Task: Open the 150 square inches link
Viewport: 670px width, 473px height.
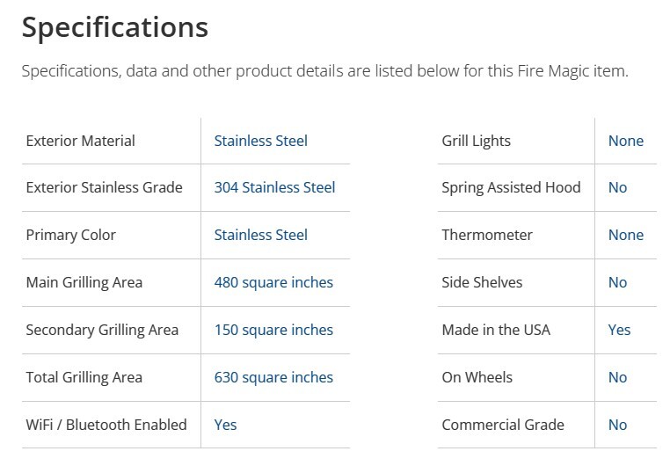Action: point(273,330)
